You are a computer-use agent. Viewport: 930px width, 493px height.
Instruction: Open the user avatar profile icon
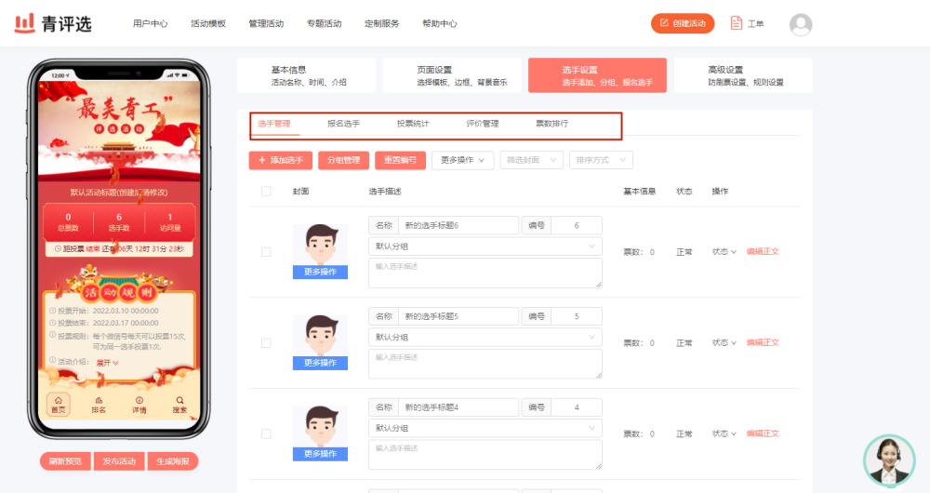(800, 24)
